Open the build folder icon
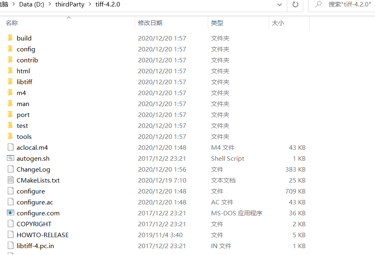 pos(10,38)
